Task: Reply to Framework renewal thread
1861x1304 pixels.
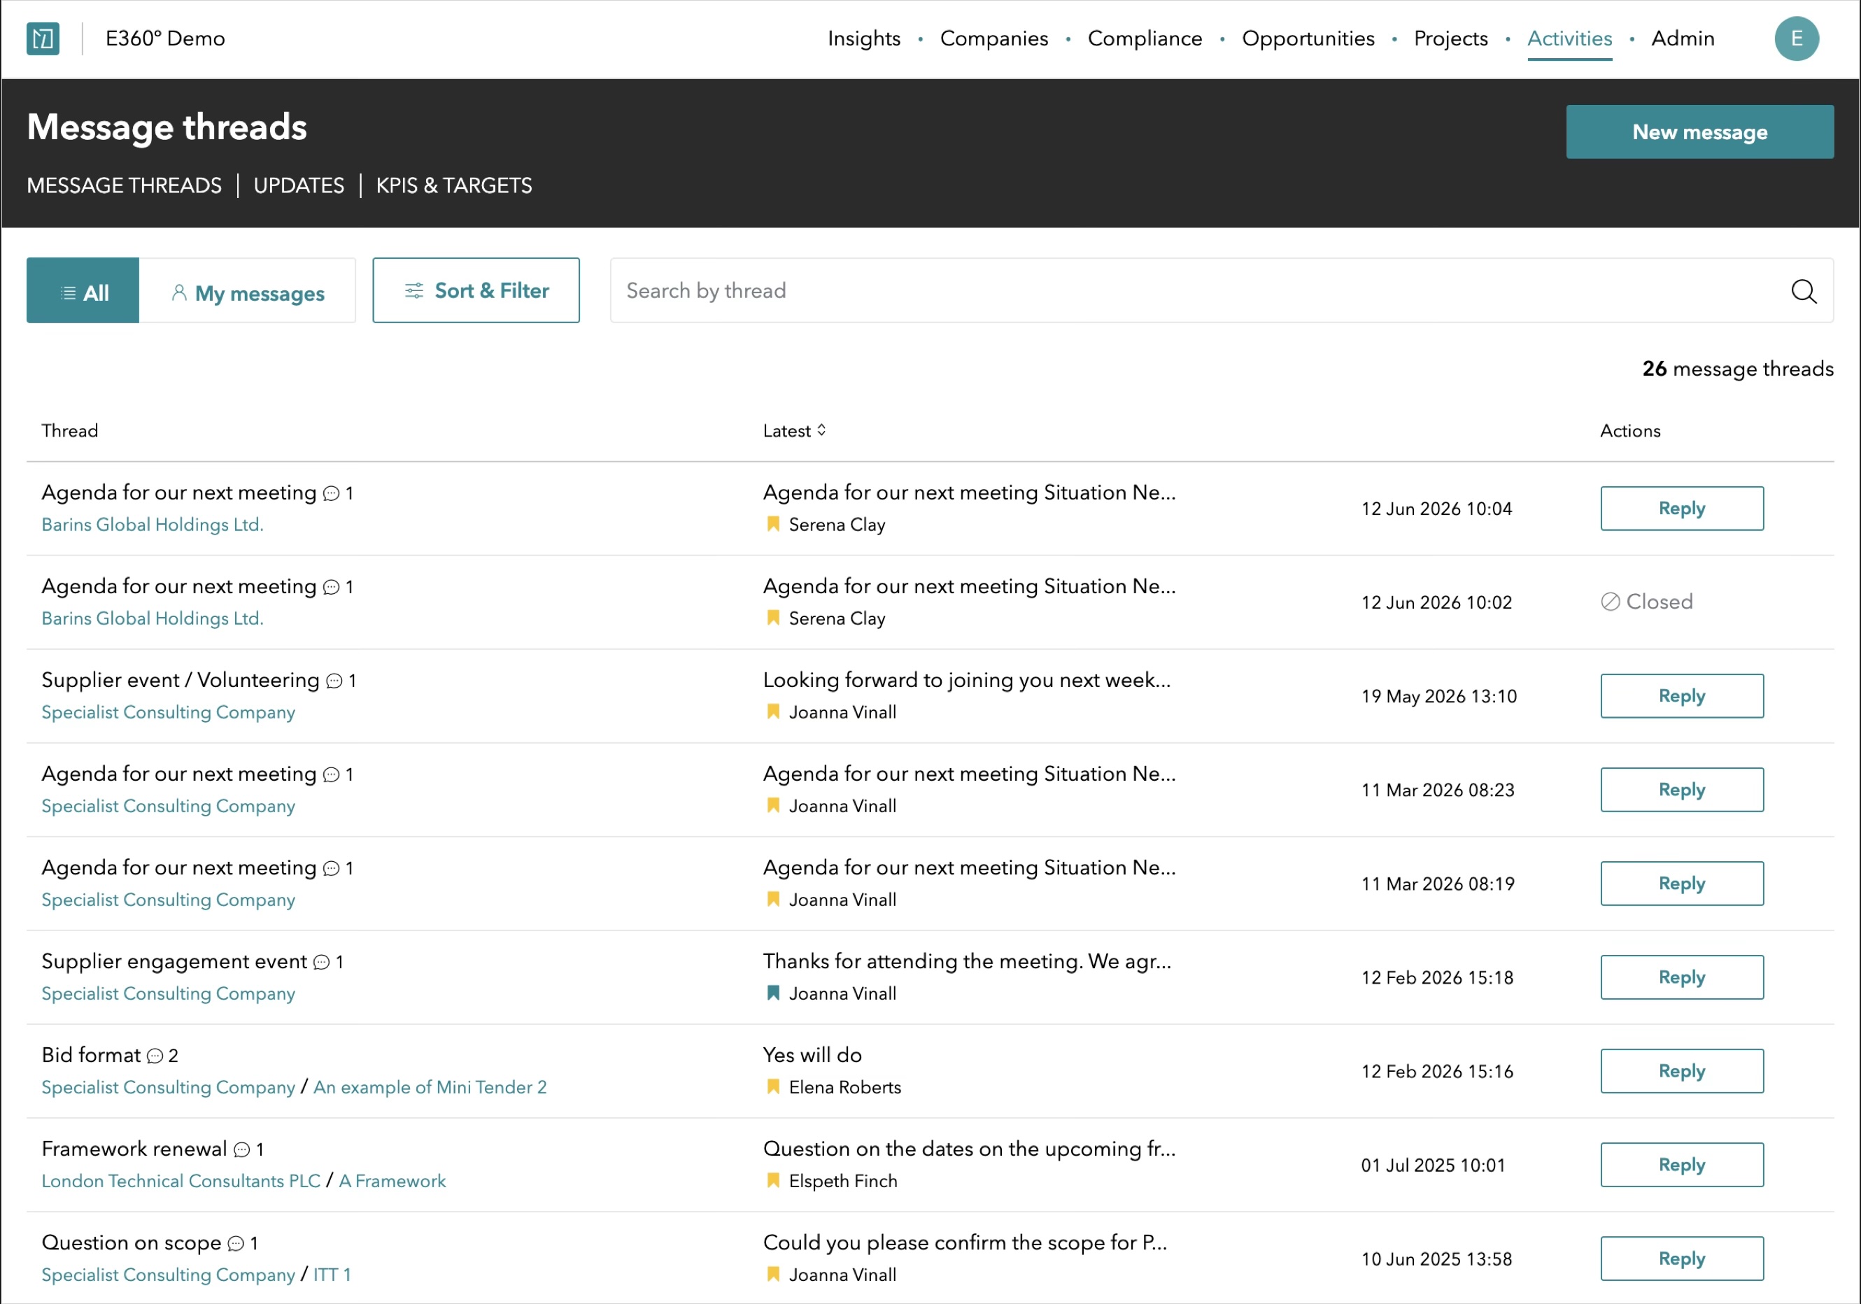Action: pos(1681,1165)
